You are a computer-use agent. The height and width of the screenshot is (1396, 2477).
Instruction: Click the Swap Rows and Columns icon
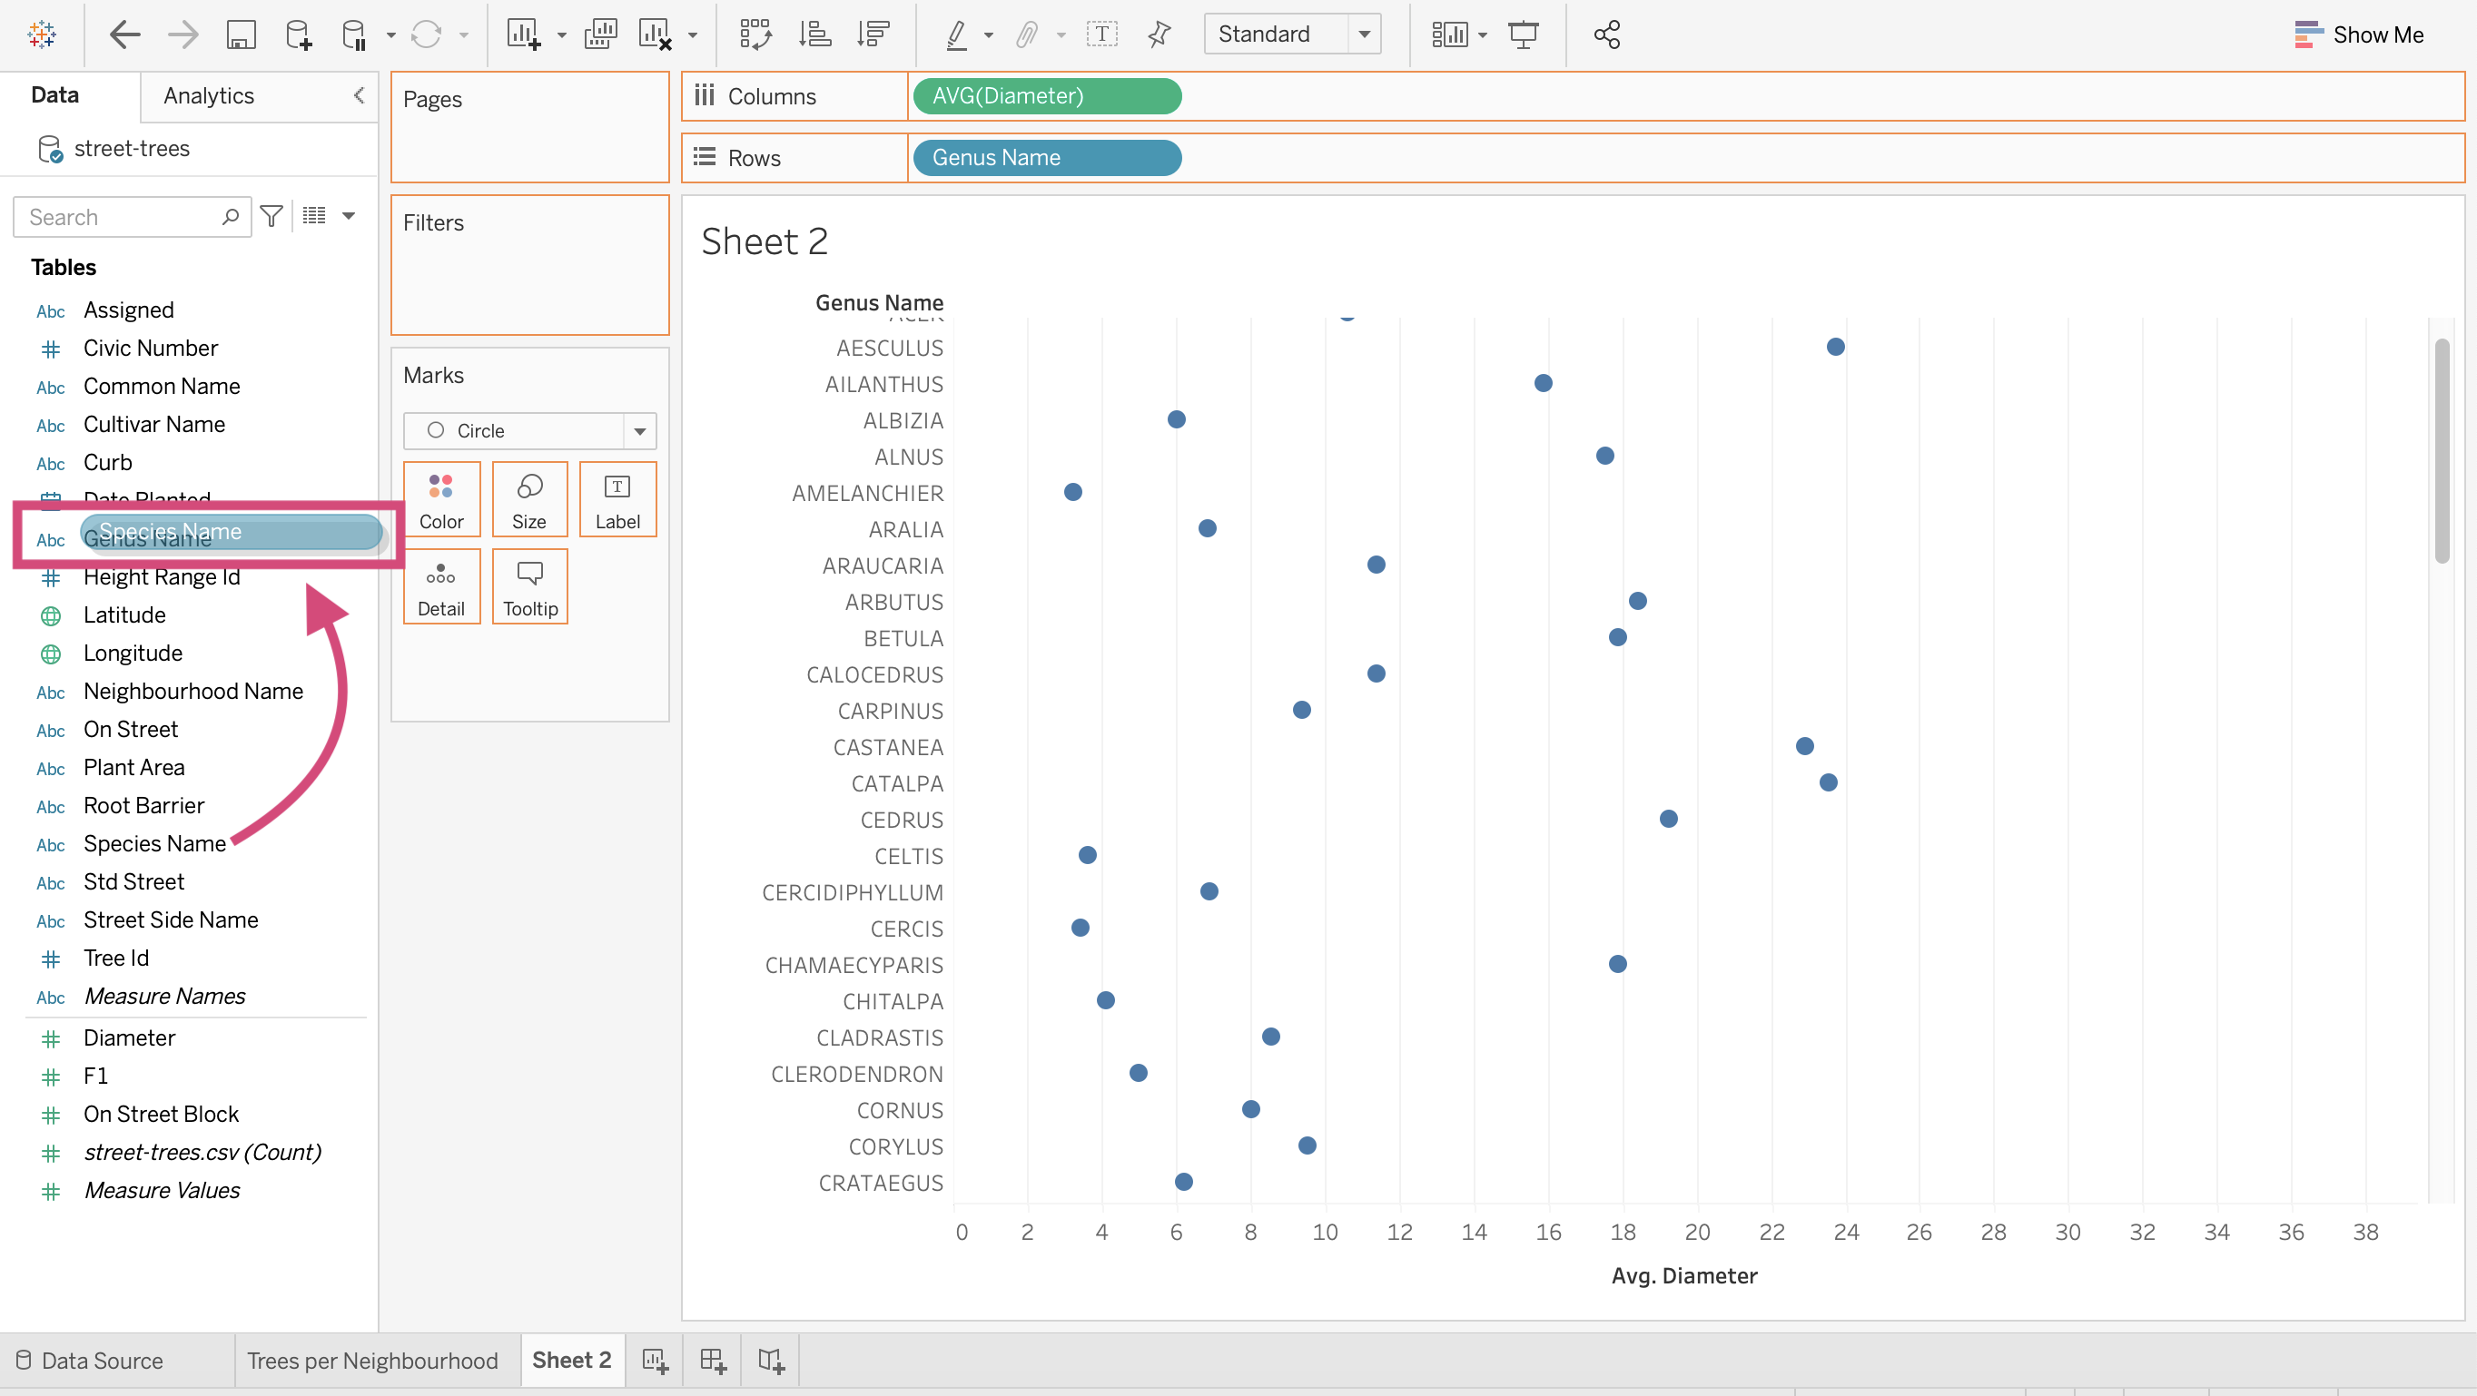pos(755,34)
